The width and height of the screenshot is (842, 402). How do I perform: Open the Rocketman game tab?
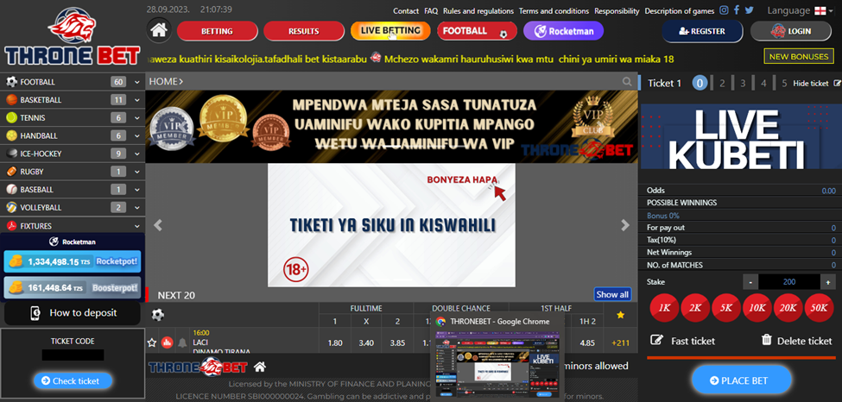click(x=563, y=30)
